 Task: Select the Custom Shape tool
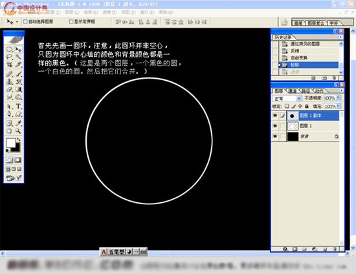tap(18, 114)
